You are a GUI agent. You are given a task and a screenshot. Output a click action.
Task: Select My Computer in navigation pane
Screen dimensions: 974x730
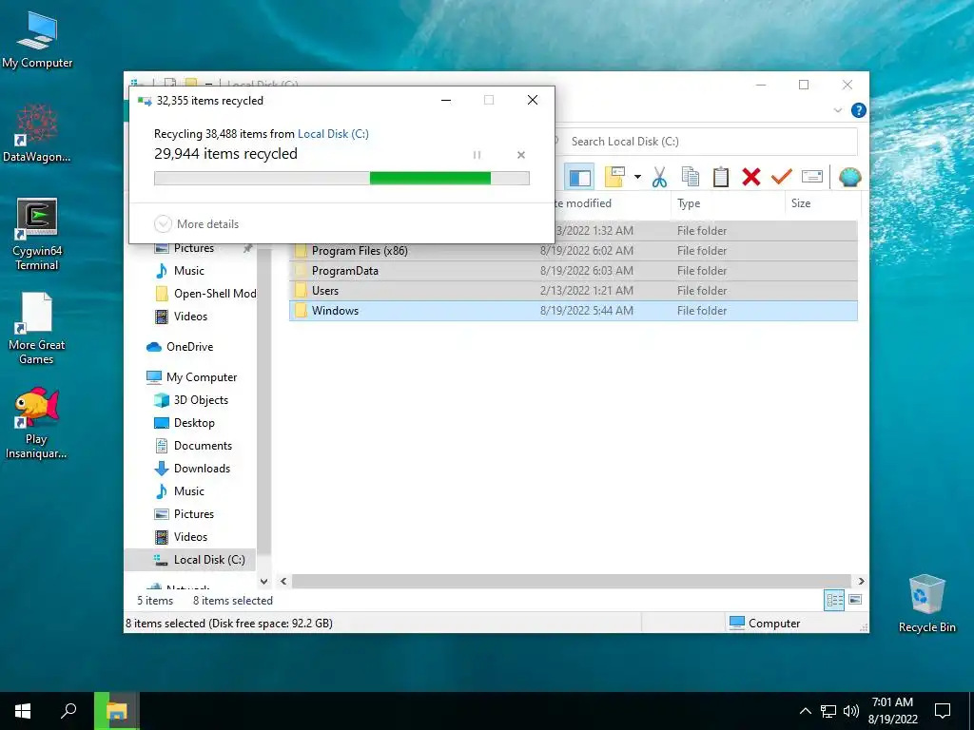click(191, 377)
